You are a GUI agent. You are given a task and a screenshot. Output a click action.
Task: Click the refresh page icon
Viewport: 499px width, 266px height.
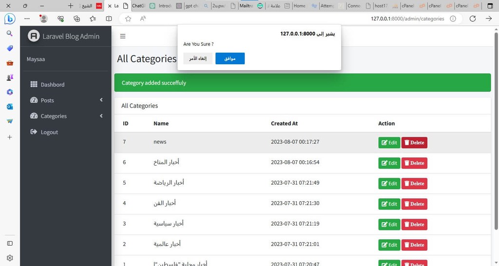[473, 19]
